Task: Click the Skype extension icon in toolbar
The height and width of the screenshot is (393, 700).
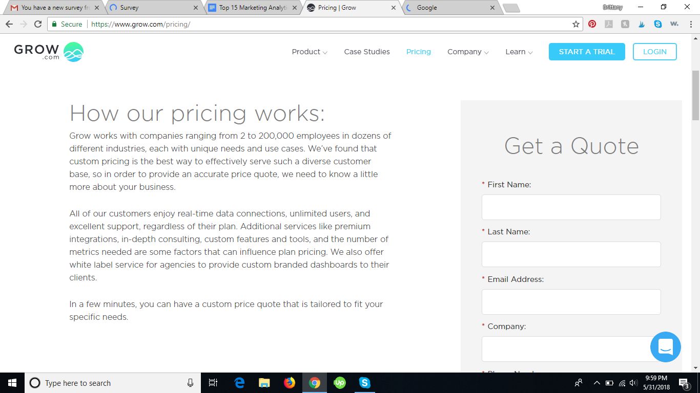Action: coord(658,24)
